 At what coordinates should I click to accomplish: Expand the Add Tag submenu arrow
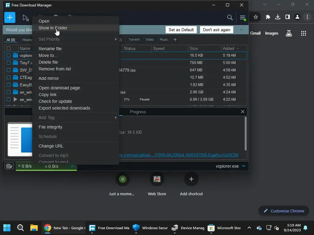pos(116,117)
